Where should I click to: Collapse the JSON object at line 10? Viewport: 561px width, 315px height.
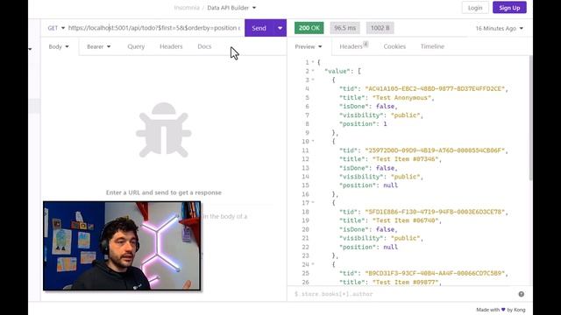click(313, 142)
